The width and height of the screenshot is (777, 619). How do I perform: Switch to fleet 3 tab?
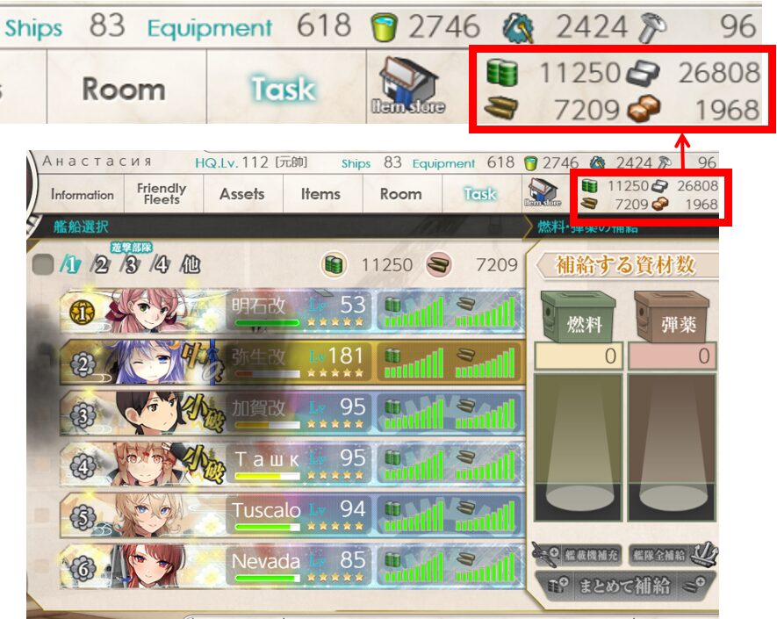(x=130, y=264)
